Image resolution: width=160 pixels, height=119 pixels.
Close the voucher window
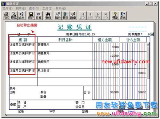(155, 4)
